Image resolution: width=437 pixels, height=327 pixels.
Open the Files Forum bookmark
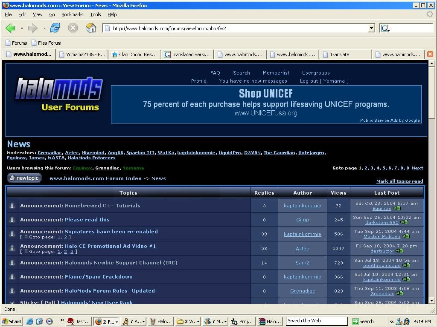46,43
